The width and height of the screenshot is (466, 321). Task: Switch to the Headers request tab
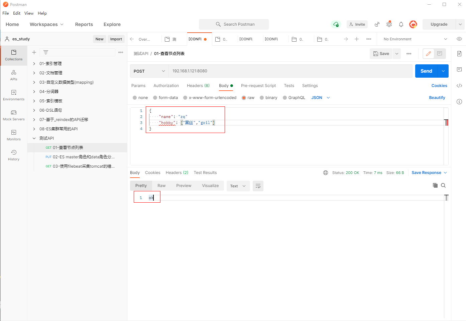point(198,86)
